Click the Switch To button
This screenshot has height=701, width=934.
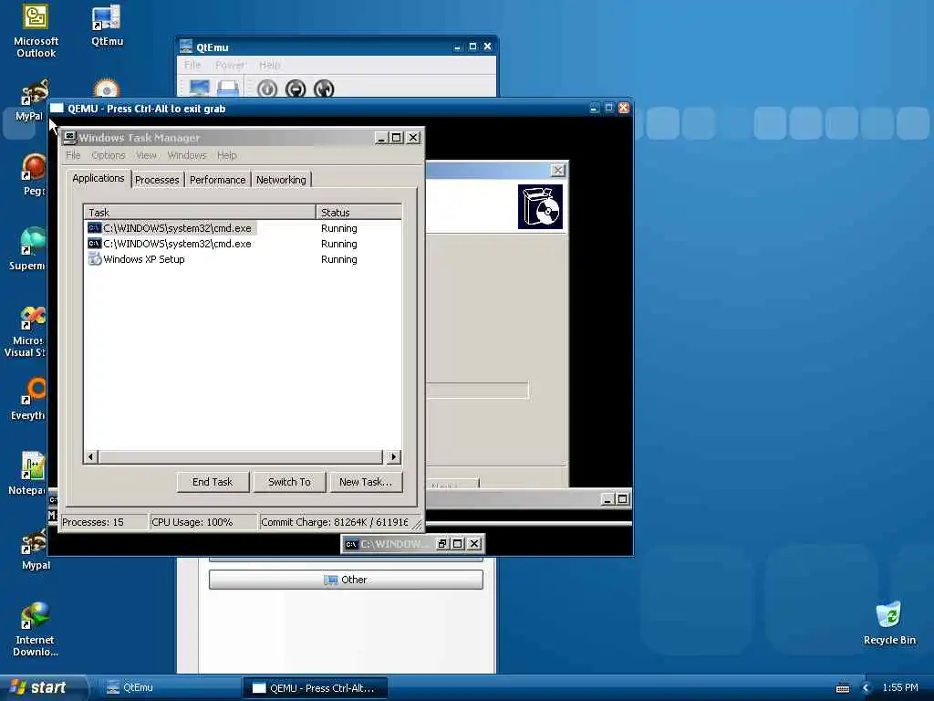click(289, 482)
